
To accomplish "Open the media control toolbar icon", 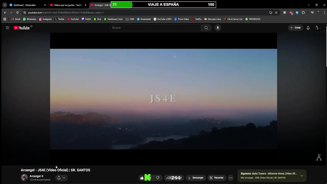I will (312, 13).
